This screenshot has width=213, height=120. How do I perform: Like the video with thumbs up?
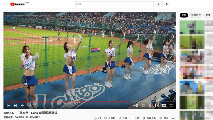pos(97,118)
